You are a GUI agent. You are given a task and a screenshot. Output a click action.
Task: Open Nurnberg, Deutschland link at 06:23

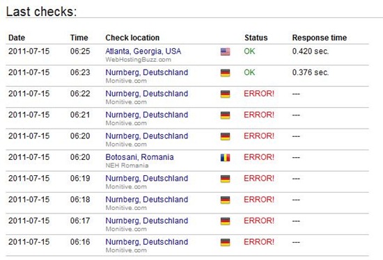pos(146,72)
